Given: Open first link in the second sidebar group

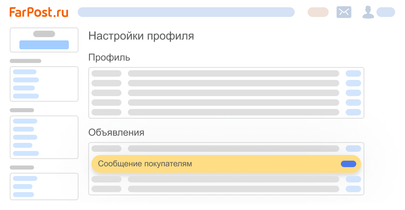Looking at the screenshot, I should click(25, 121).
